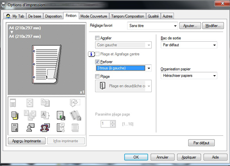Tick the Pliage checkbox
Screen dimensions: 230x166
(x=97, y=76)
